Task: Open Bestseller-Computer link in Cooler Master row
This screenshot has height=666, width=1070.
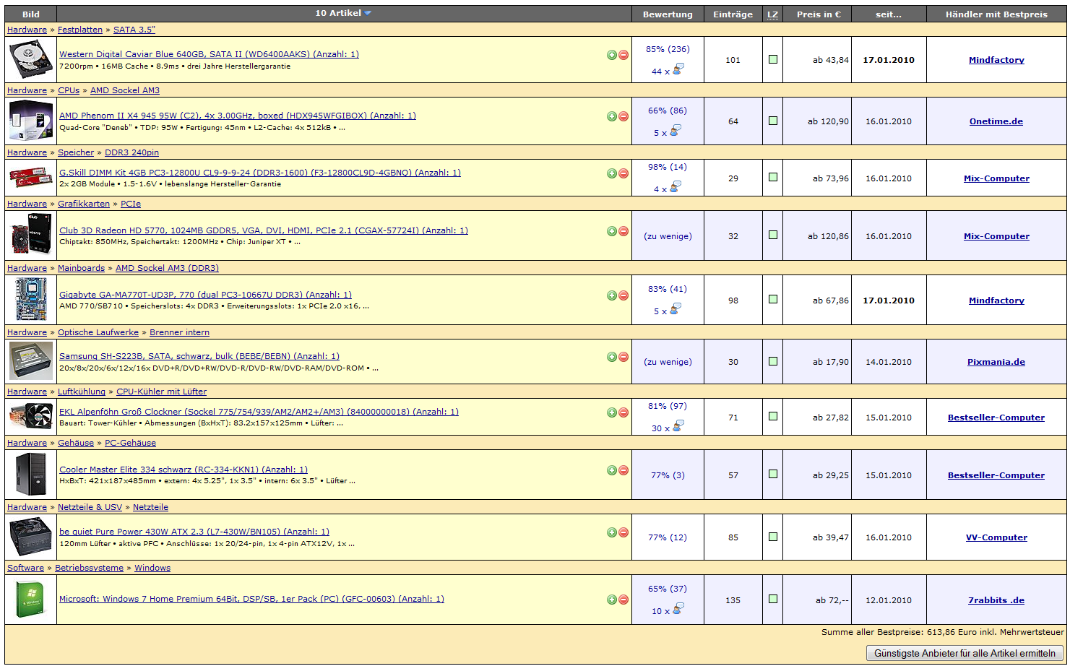Action: (x=996, y=475)
